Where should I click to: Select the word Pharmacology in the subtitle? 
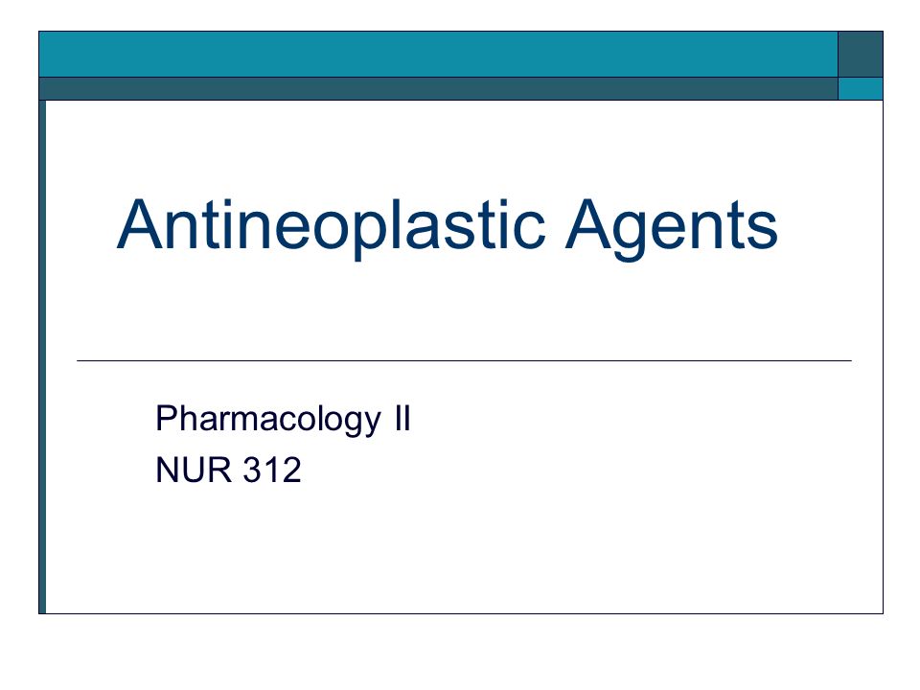coord(268,420)
